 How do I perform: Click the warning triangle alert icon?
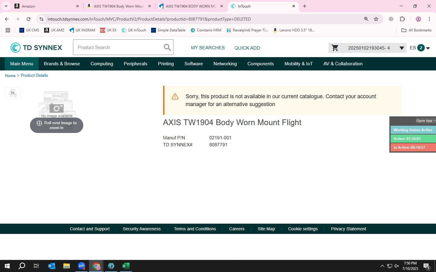click(175, 97)
